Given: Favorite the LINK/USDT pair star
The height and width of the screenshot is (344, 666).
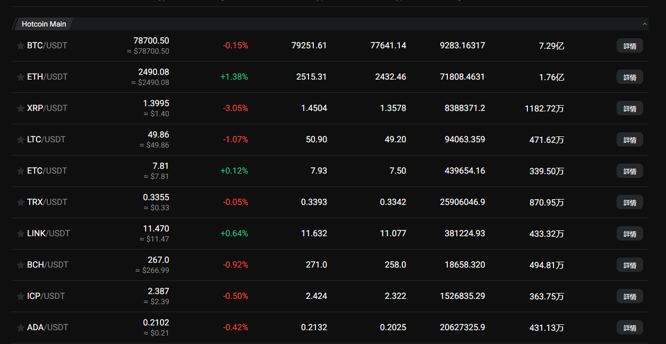Looking at the screenshot, I should click(20, 234).
